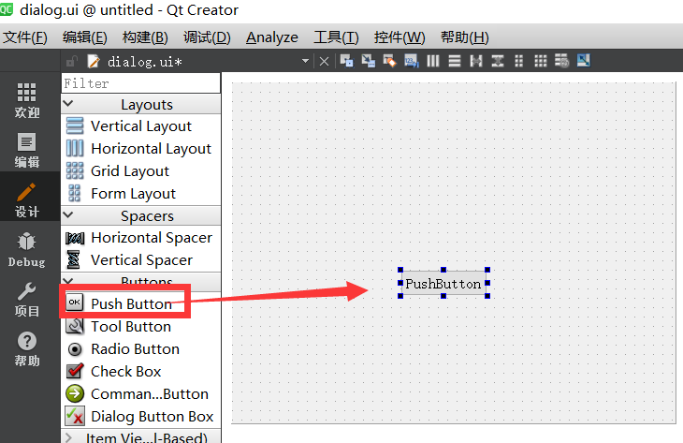Open the 编辑 (Edit) mode
Screen dimensions: 683x443
tap(26, 150)
